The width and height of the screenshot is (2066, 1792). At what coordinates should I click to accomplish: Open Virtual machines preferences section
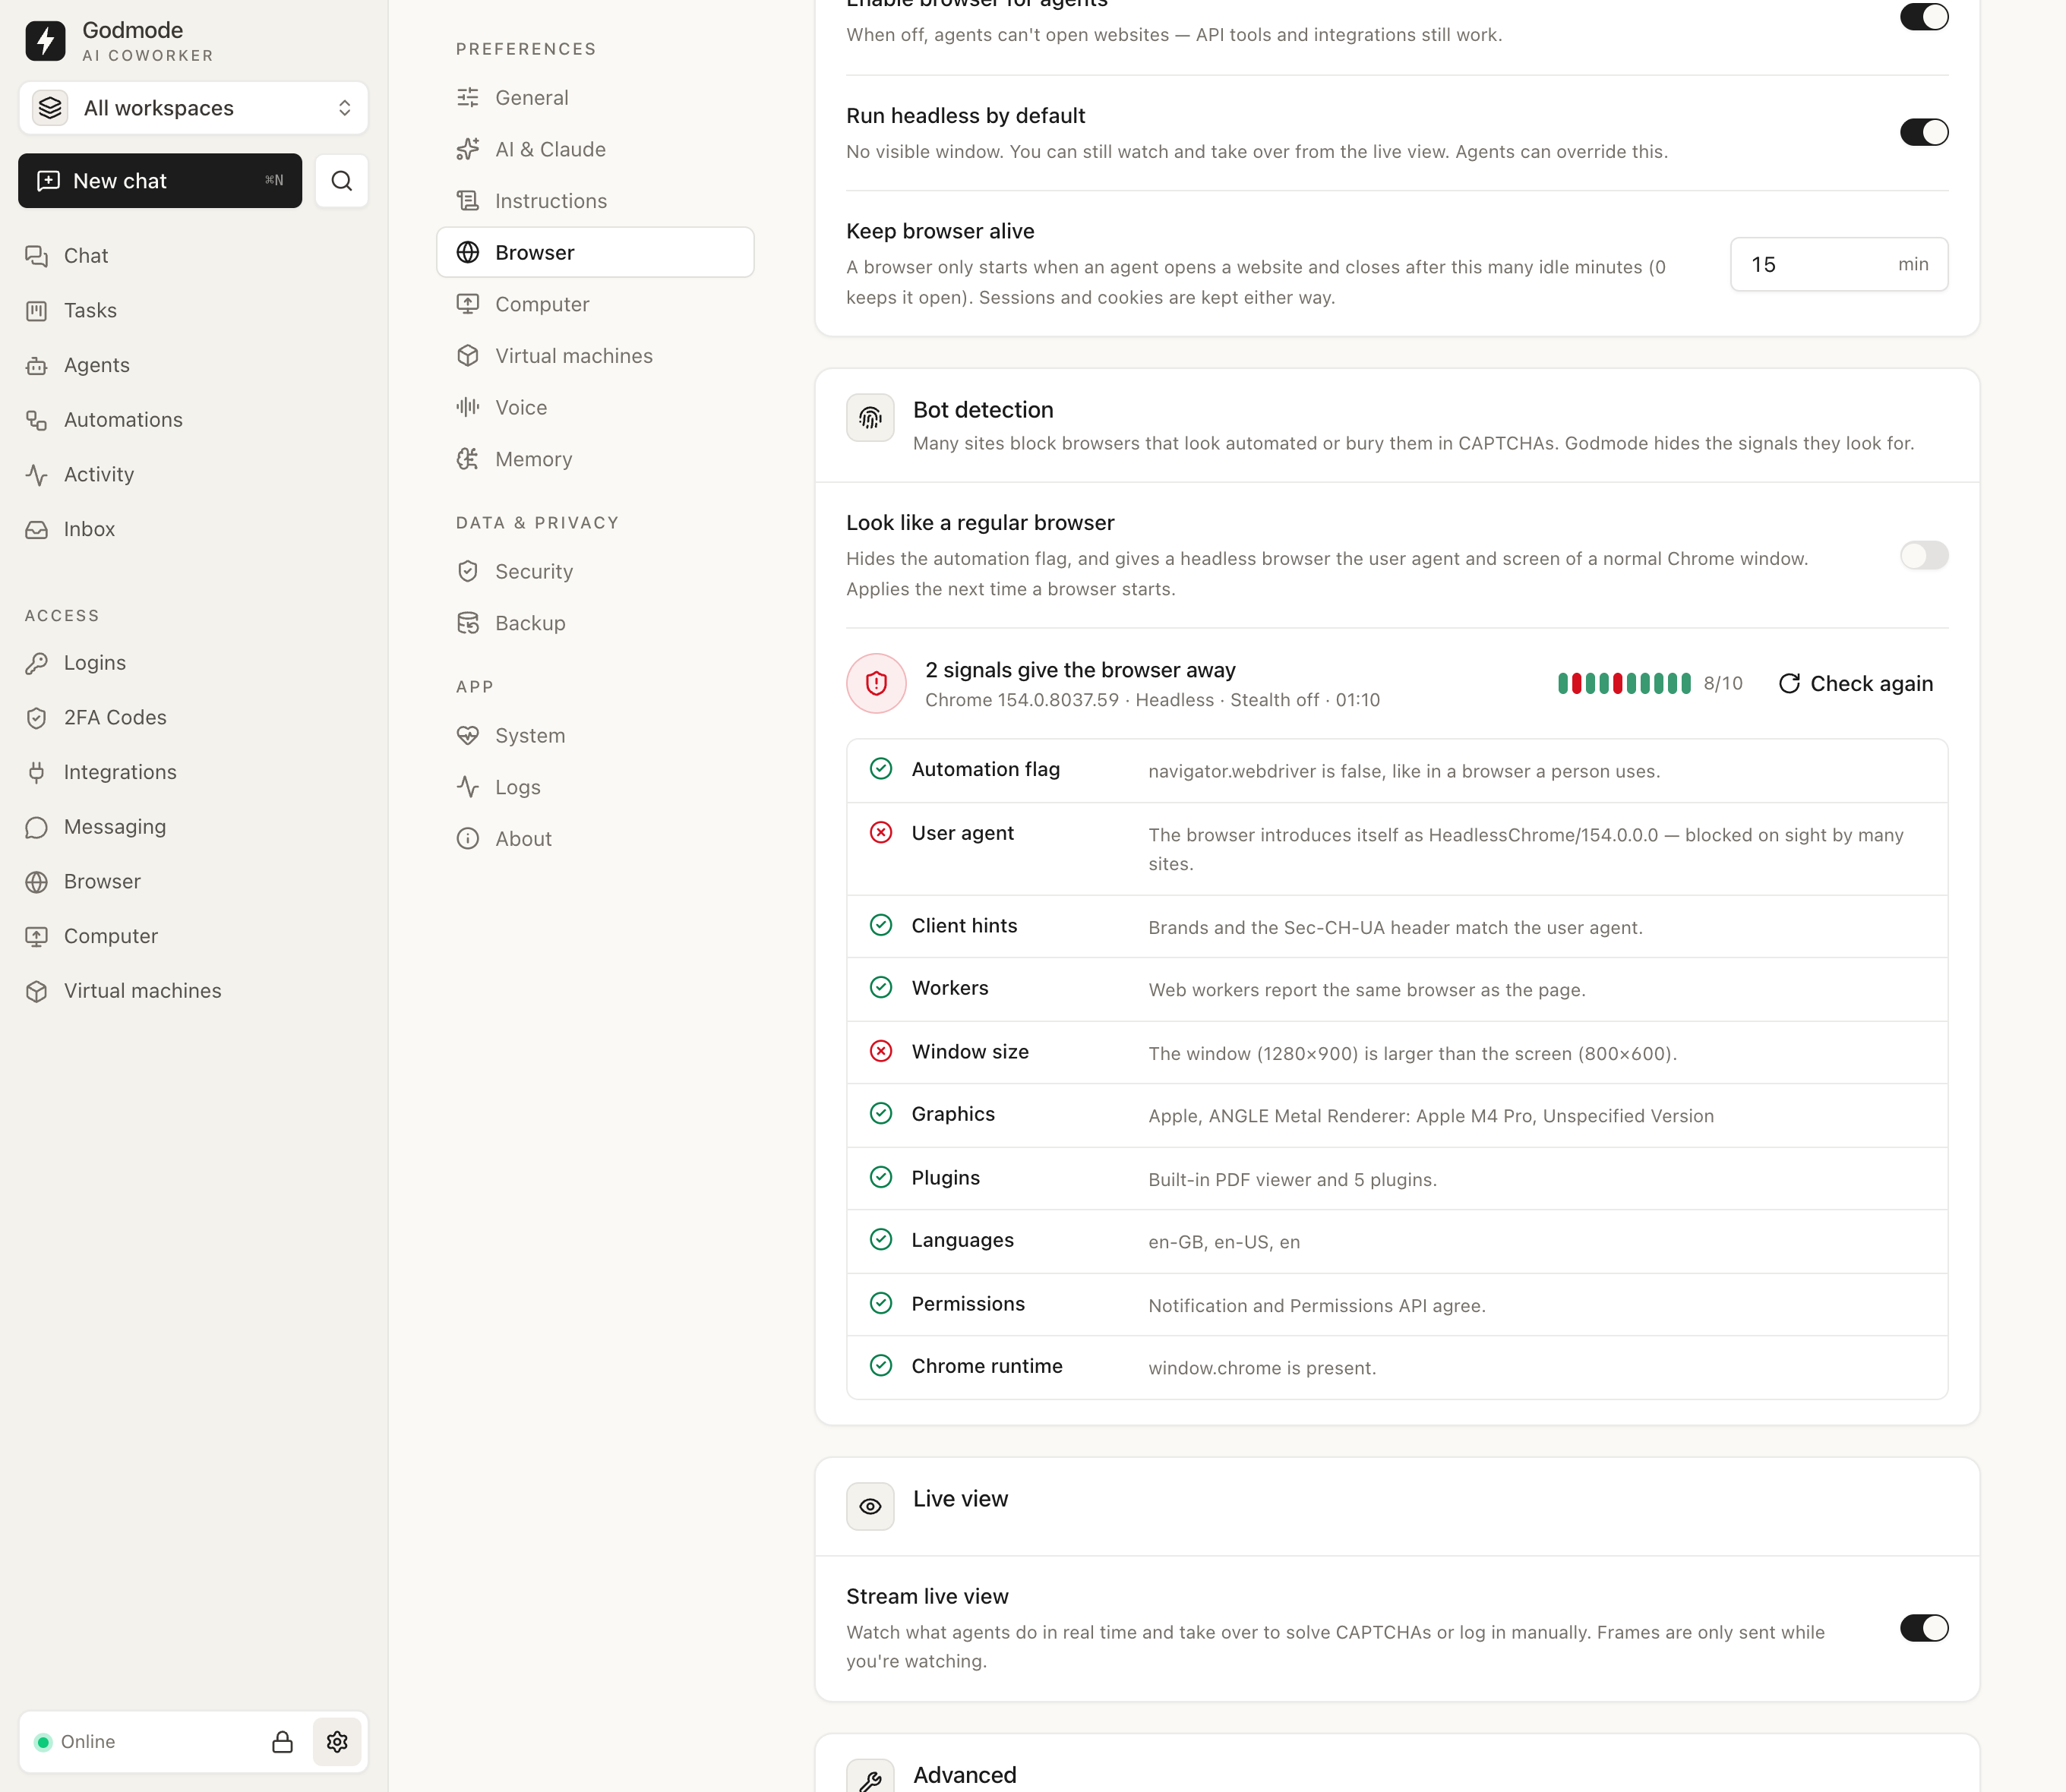(x=595, y=356)
